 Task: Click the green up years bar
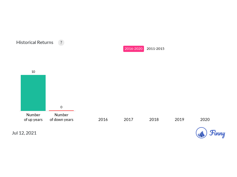coord(33,93)
